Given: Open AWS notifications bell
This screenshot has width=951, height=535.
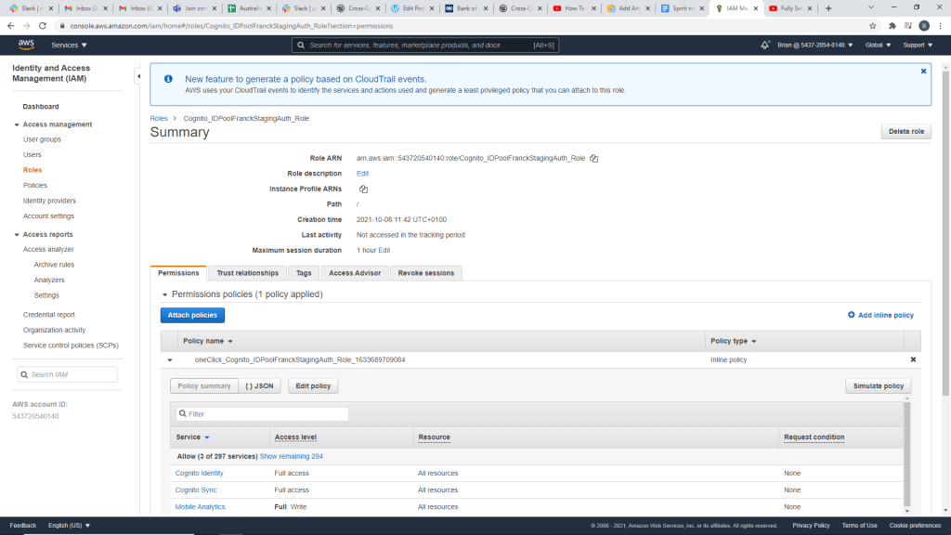Looking at the screenshot, I should [764, 45].
